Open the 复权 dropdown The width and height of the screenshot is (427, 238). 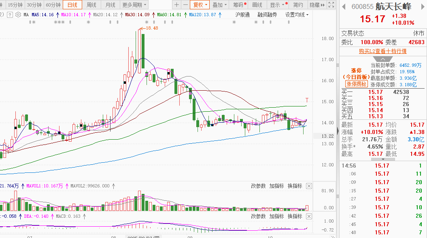(x=200, y=5)
